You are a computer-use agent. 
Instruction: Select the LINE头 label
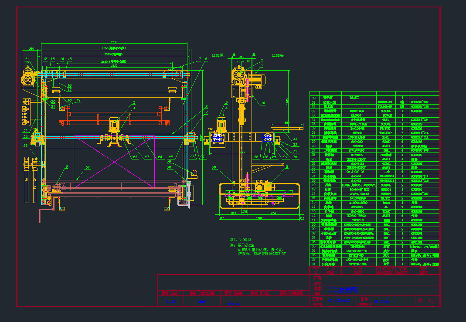click(x=278, y=55)
